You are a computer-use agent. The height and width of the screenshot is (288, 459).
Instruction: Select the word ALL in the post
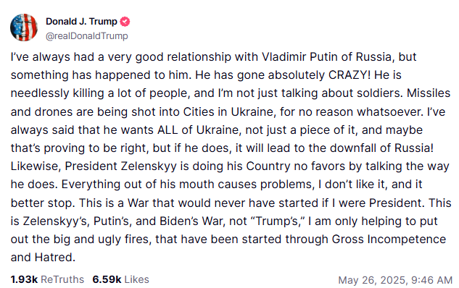[x=168, y=130]
